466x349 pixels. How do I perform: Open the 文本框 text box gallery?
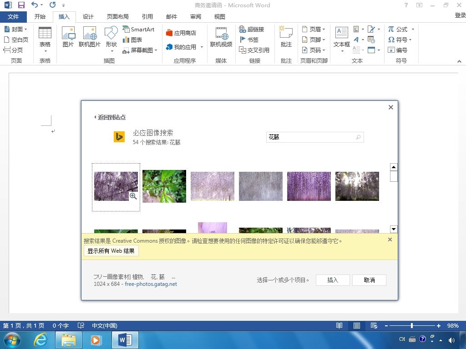pyautogui.click(x=341, y=40)
